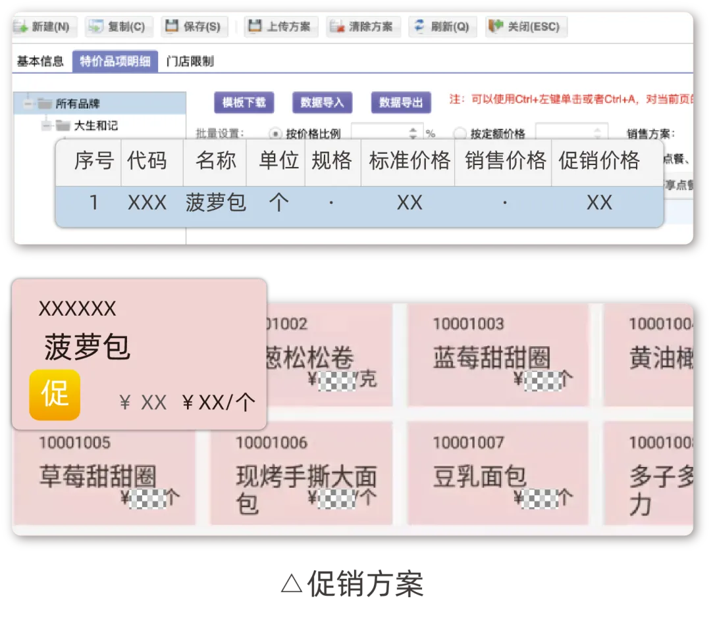Screen dimensions: 711x617
Task: Click the 复制(C) copy icon
Action: pos(96,27)
